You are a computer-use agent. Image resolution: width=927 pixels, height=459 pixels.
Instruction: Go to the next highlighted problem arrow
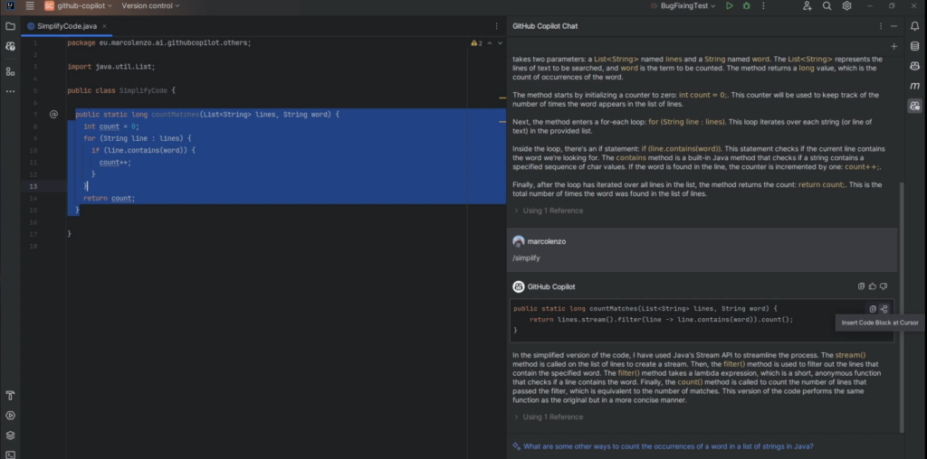[x=500, y=43]
